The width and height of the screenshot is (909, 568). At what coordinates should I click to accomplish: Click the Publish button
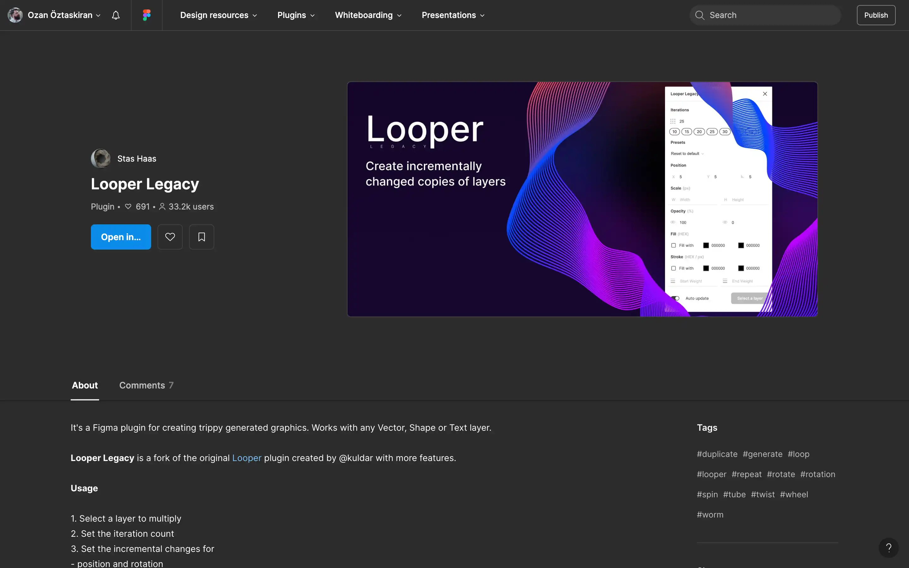[x=876, y=15]
